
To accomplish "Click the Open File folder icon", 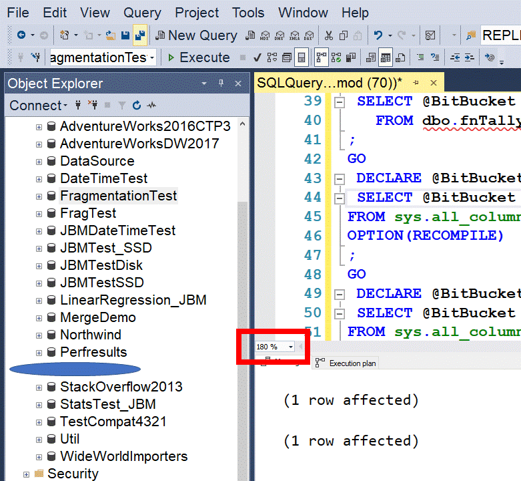I will coord(111,35).
